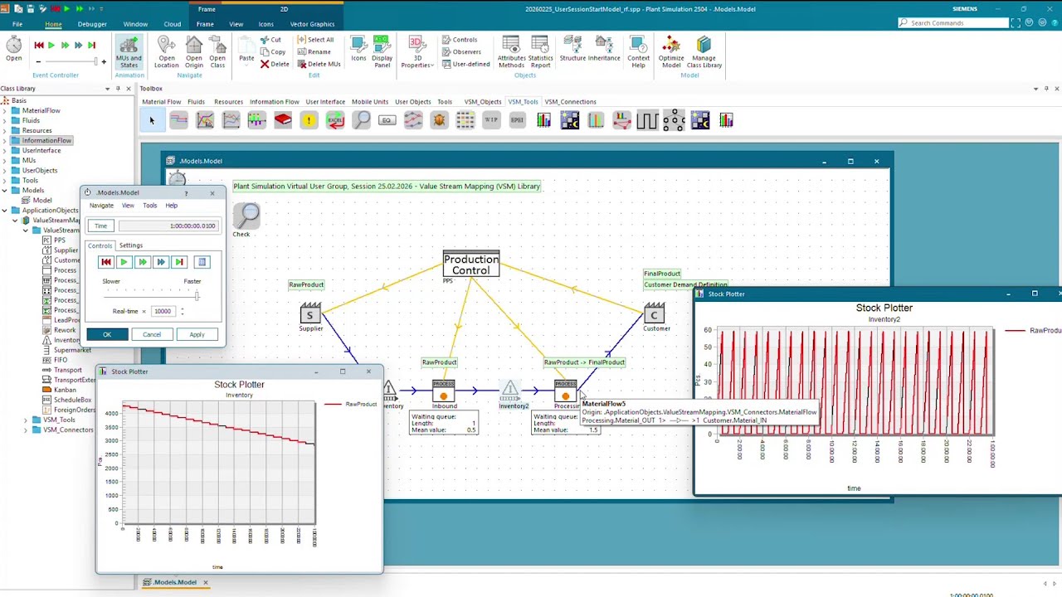This screenshot has width=1062, height=597.
Task: Click speed slider handle in controller dialog
Action: pyautogui.click(x=197, y=296)
